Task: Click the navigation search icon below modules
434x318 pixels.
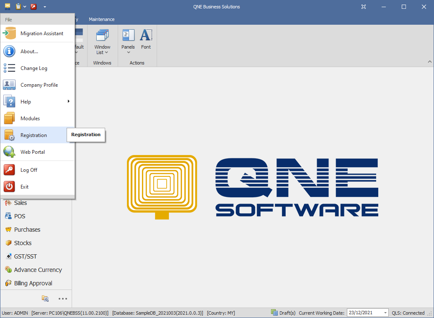Action: pyautogui.click(x=45, y=299)
